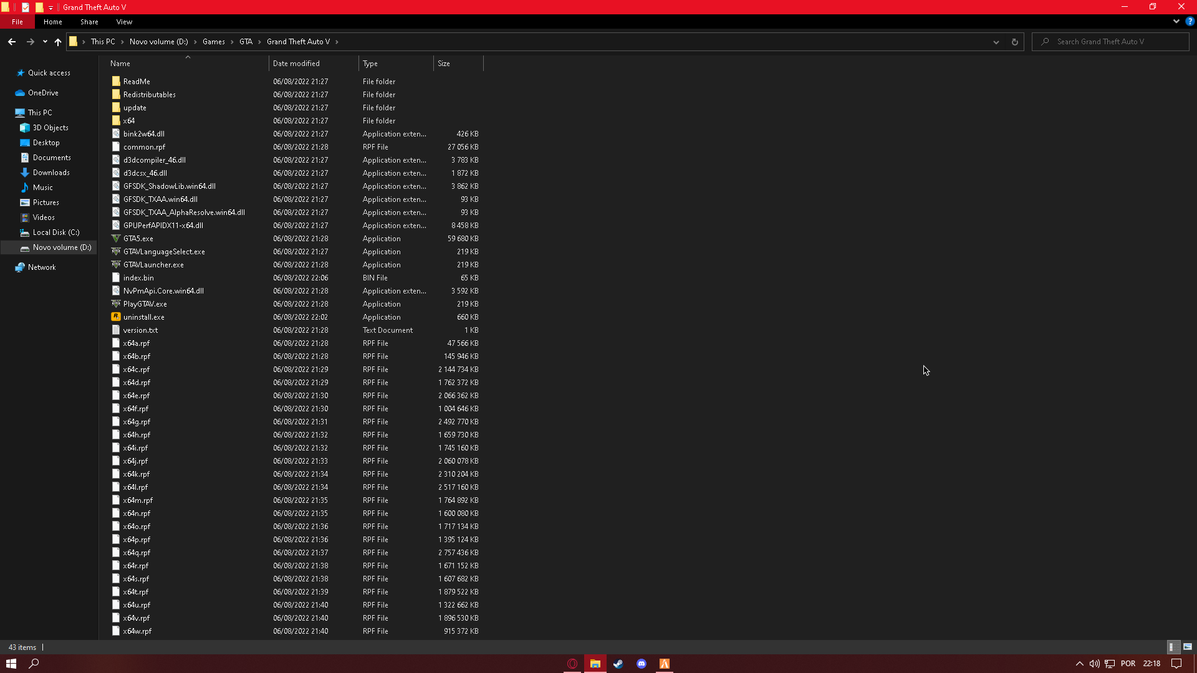Switch to details view toggle
Screen dimensions: 1197x673
1172,647
